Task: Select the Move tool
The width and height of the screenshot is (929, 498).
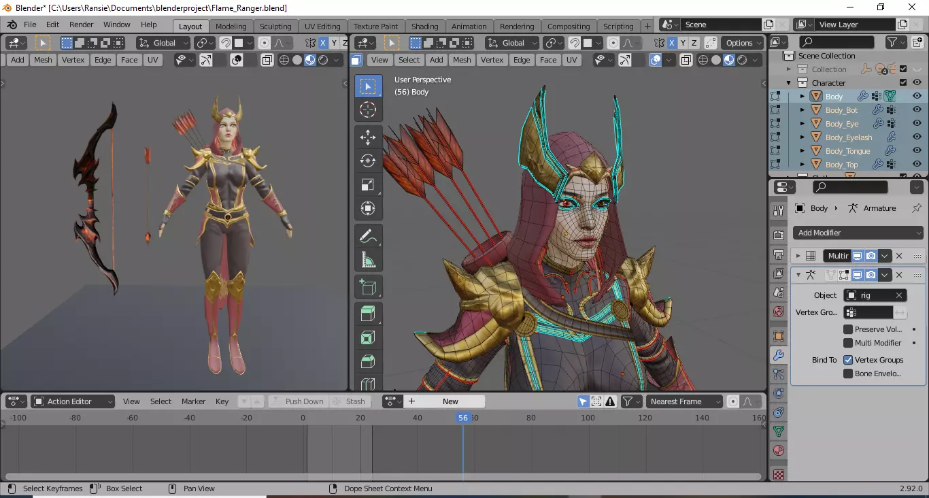Action: (x=368, y=137)
